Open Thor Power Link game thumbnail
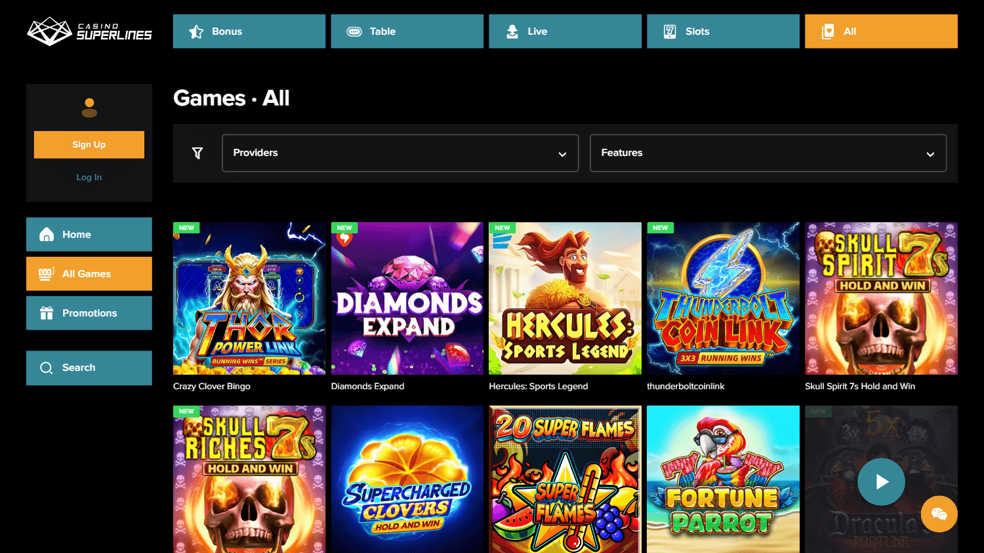The image size is (984, 553). (x=249, y=299)
